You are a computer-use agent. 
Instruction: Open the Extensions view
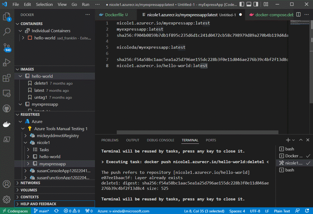7,78
